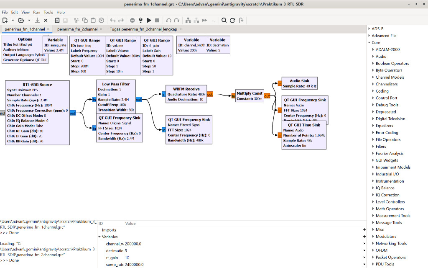Viewport: 428px width, 268px height.
Task: Expand the Filters category
Action: [x=373, y=146]
